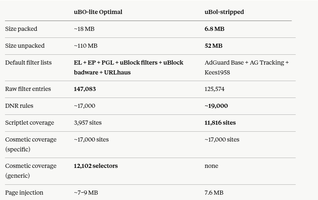Click the 3,957 sites scriptlet value
This screenshot has width=318, height=200.
88,123
